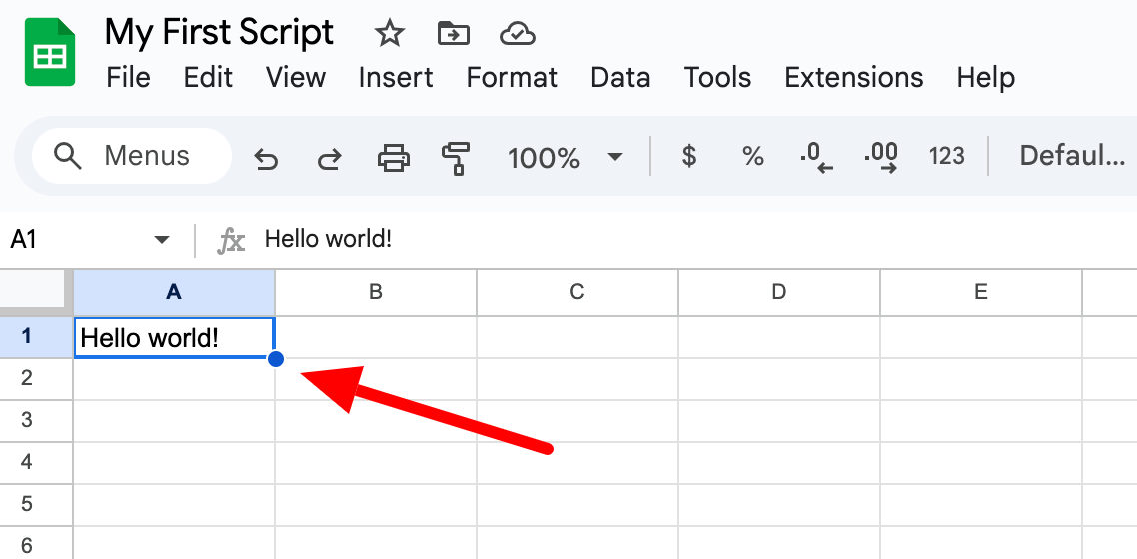Click the select-all corner box
Screen dimensions: 1137x559
click(36, 292)
